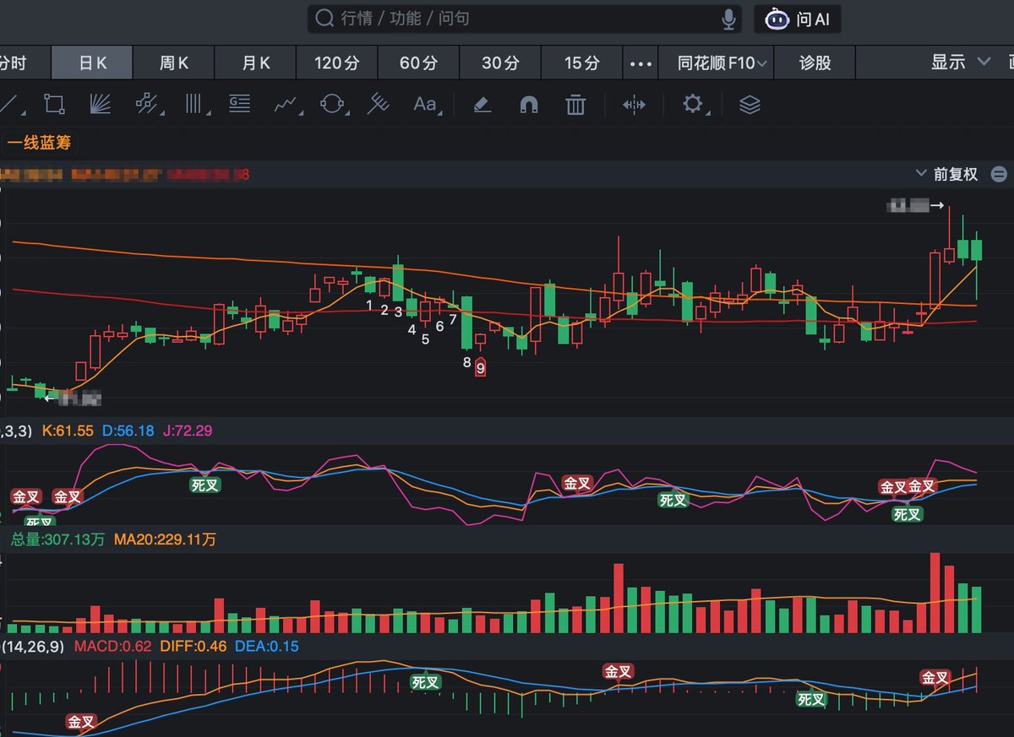
Task: Click the red 9 sequence marker
Action: [x=480, y=367]
